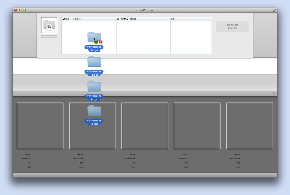The image size is (290, 195).
Task: Click the 'till' column header
Action: tap(191, 19)
